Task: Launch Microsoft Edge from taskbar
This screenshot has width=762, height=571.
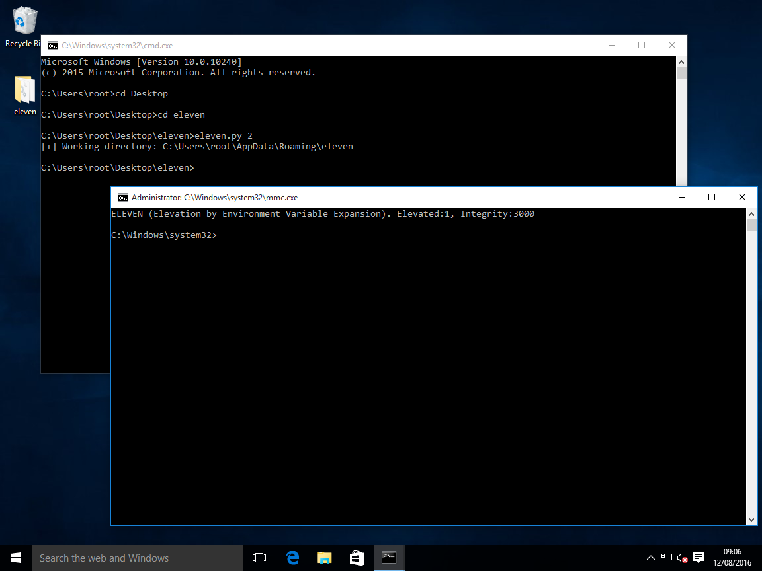Action: (x=292, y=558)
